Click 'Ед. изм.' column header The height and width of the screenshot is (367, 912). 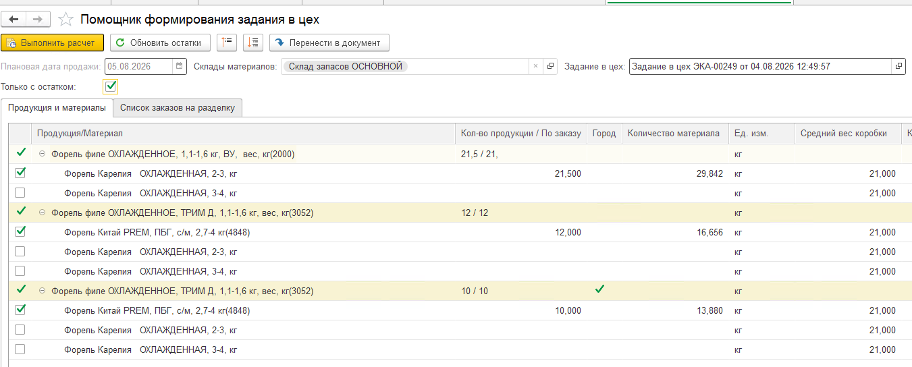(761, 134)
